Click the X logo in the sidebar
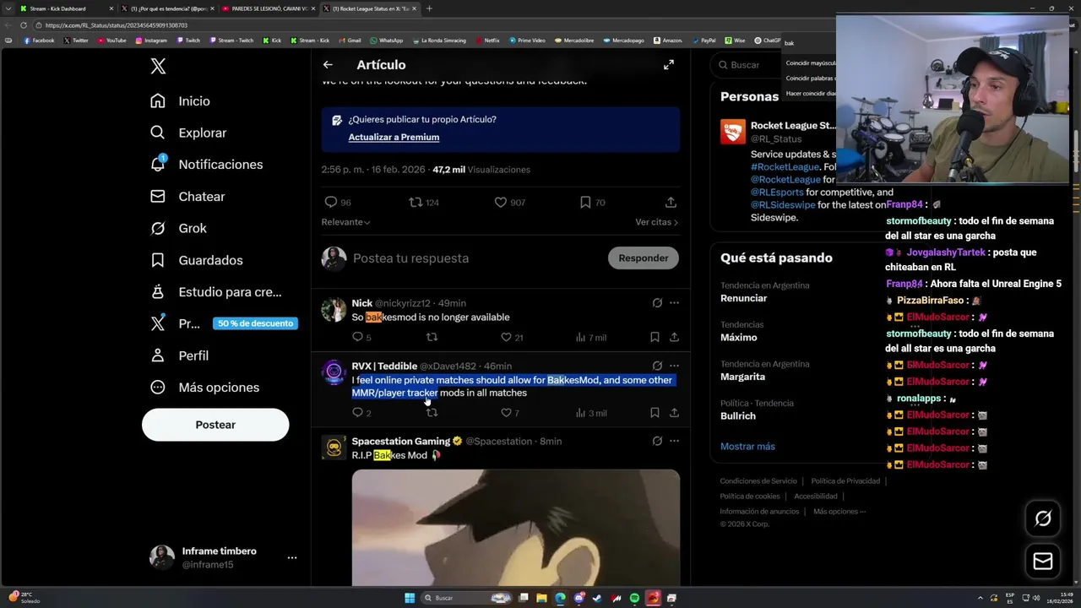 click(158, 67)
